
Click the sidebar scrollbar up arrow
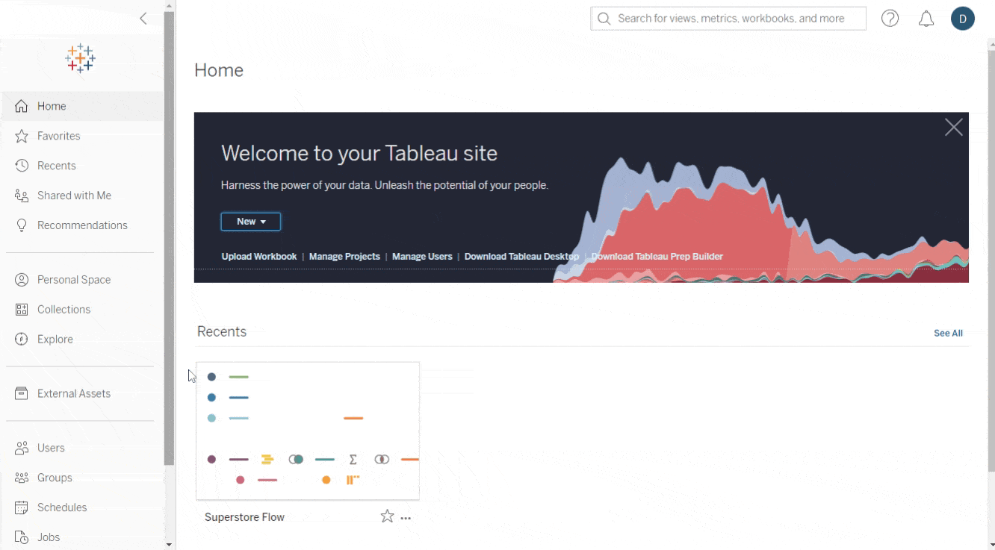169,5
